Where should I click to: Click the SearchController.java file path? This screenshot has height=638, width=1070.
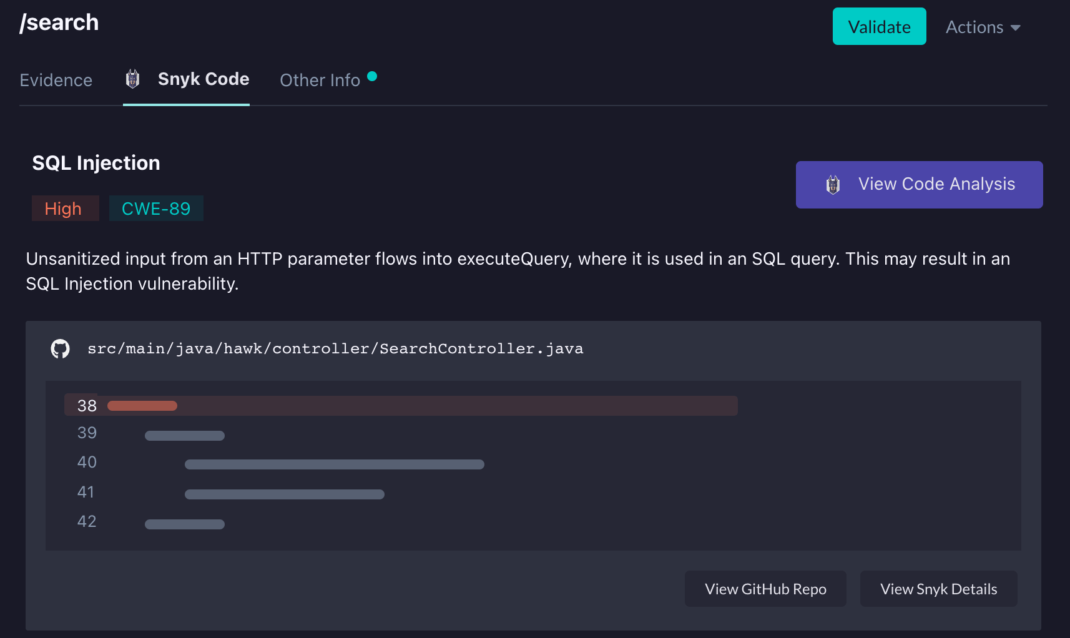[x=336, y=348]
